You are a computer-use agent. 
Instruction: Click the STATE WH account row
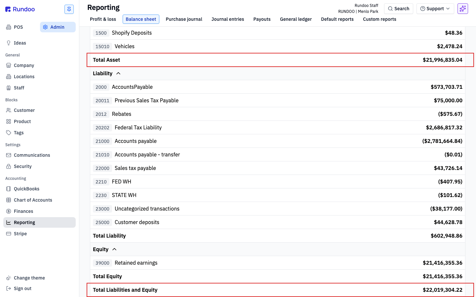(278, 195)
